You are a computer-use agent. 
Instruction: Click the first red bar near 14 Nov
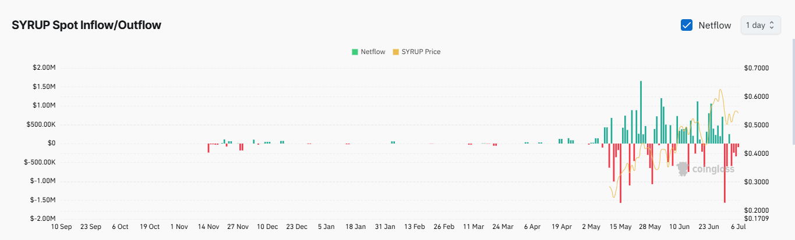point(209,148)
